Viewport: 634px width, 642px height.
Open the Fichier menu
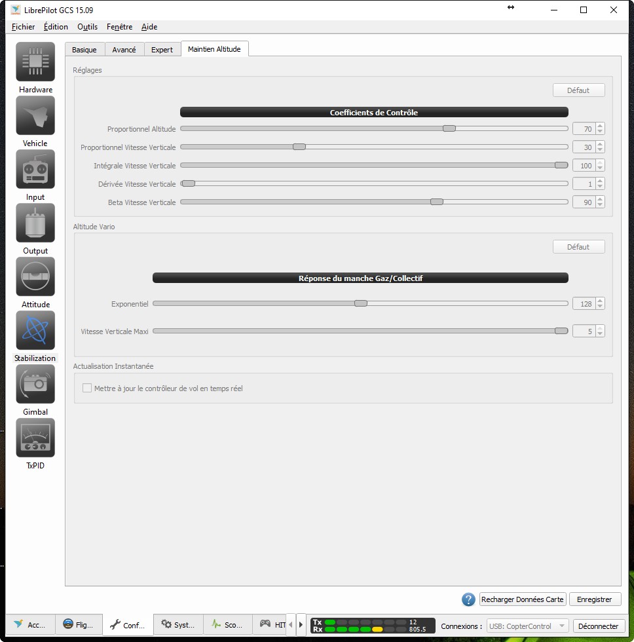[24, 27]
